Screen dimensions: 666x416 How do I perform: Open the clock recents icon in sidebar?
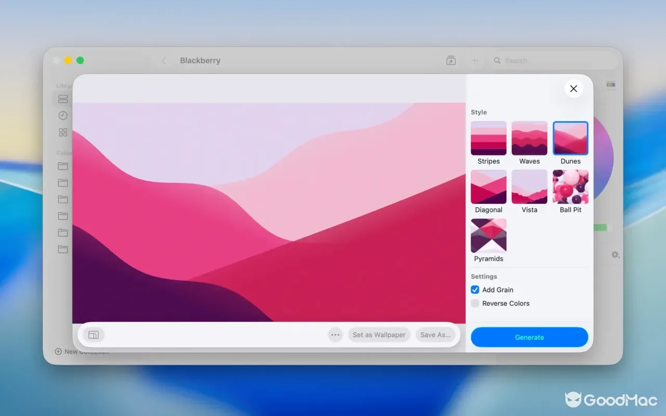pos(63,115)
